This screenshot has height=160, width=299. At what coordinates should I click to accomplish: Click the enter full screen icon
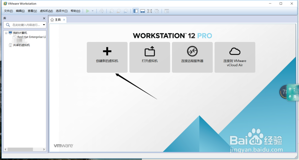tap(150, 11)
